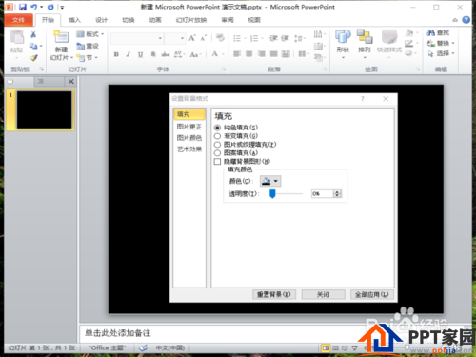Open the Select dropdown in Editing
476x357 pixels.
click(x=453, y=53)
